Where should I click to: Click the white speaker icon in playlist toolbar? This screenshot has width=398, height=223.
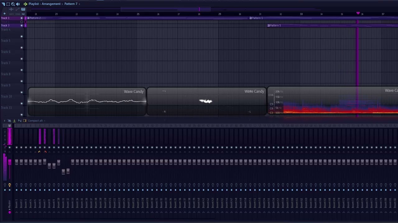click(x=18, y=4)
